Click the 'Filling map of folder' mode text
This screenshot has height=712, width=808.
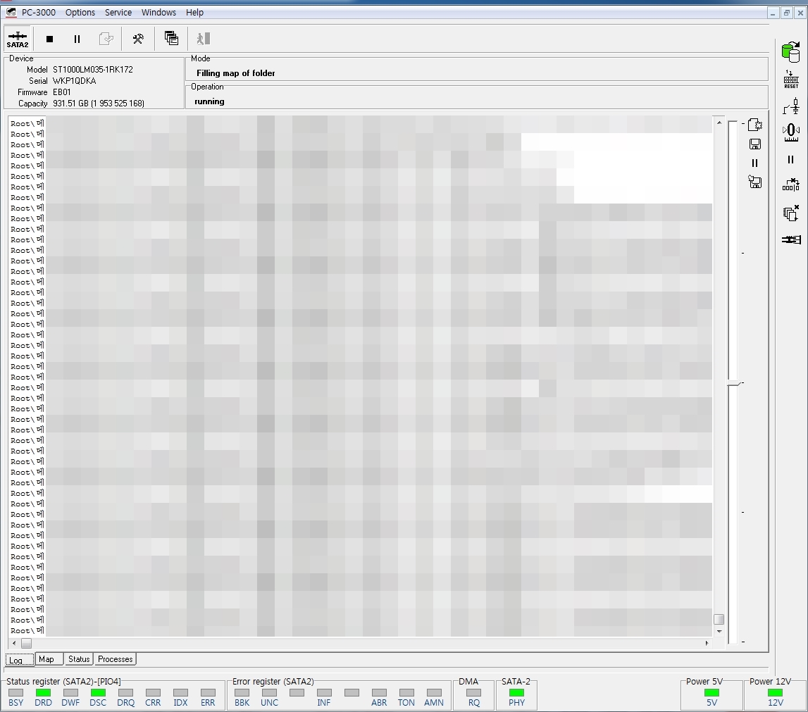point(235,73)
